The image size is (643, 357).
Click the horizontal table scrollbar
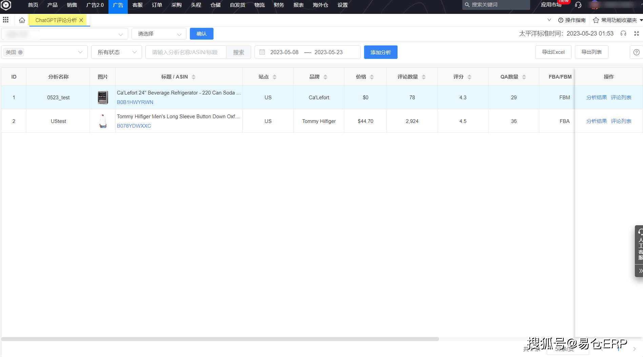coord(220,339)
